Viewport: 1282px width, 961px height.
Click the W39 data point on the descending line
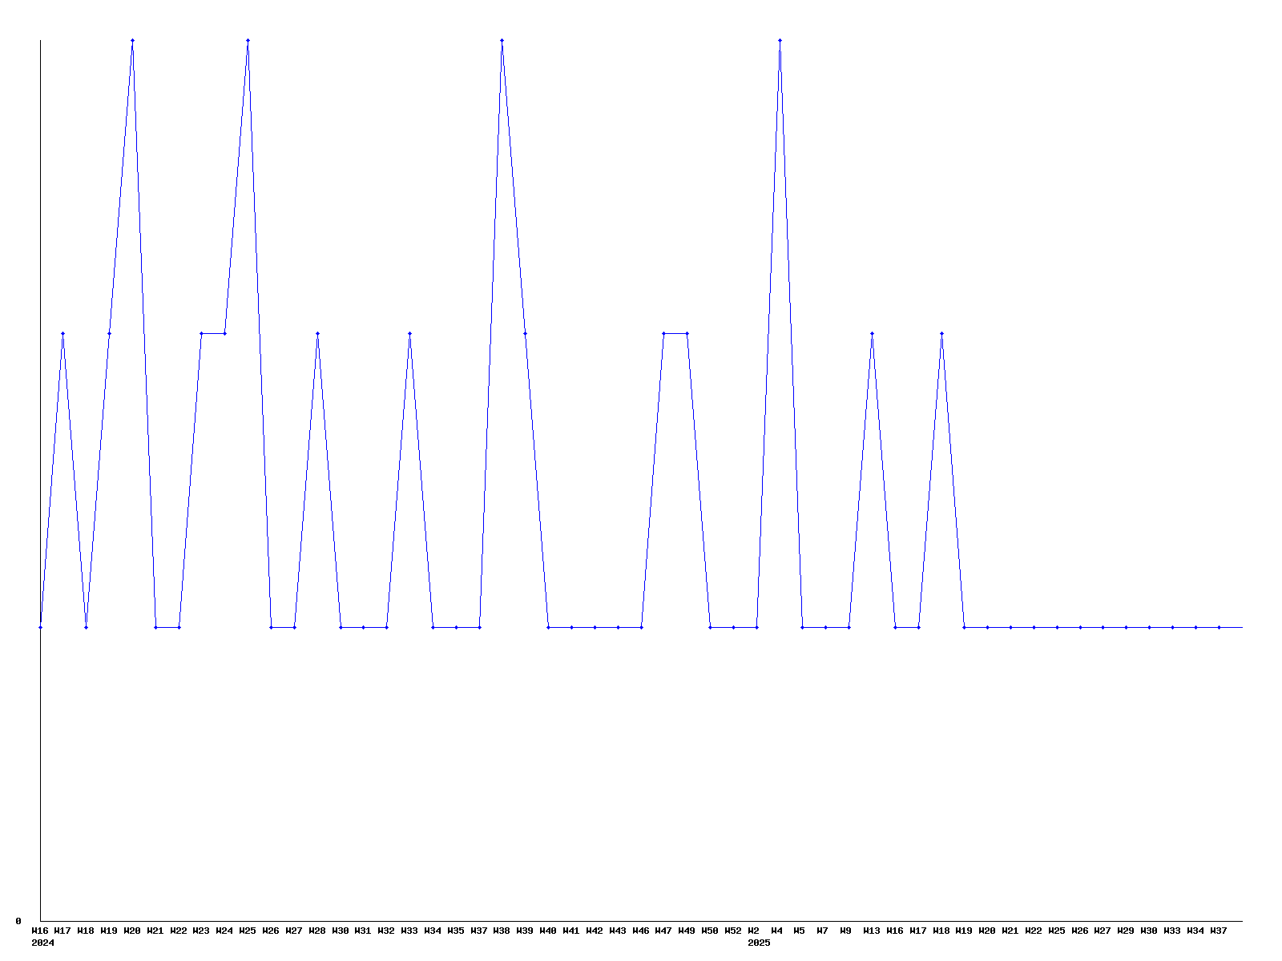click(x=525, y=333)
